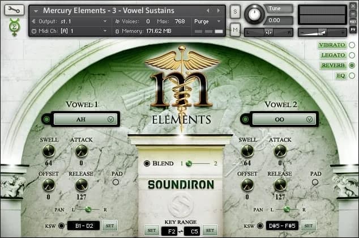Open the Vowel 1 AH dropdown
Viewport: 359px width, 238px height.
coord(85,119)
